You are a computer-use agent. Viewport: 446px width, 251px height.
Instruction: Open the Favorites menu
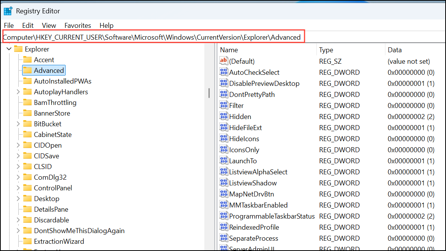click(x=78, y=25)
